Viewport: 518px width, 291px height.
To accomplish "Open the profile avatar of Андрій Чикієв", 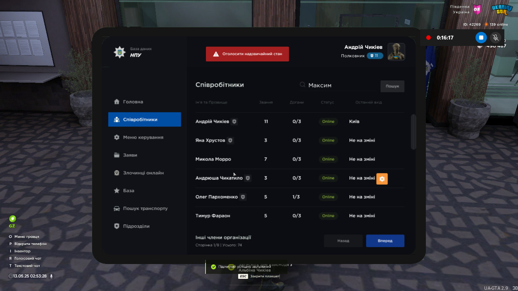I will 396,52.
